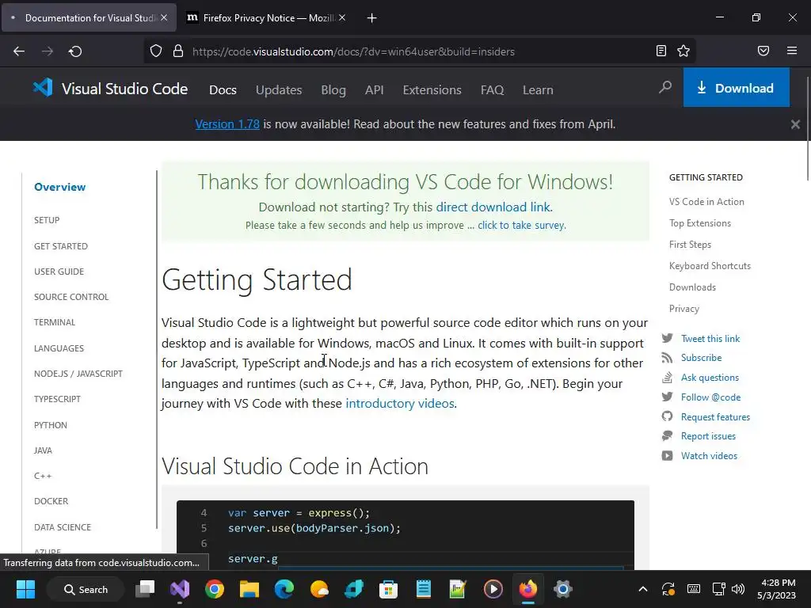Go back with the browser back arrow
The image size is (811, 608).
[19, 51]
